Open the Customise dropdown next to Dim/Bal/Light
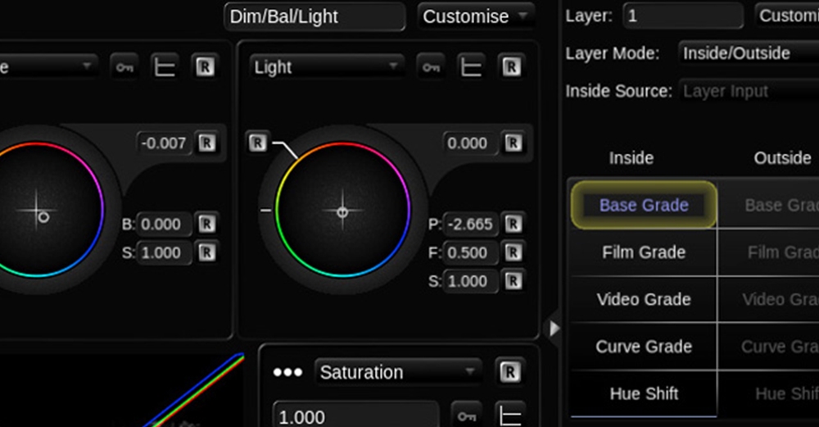 [x=475, y=16]
